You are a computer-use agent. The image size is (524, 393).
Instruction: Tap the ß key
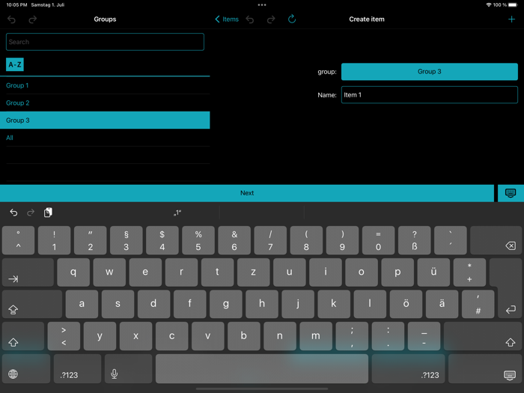pos(415,240)
